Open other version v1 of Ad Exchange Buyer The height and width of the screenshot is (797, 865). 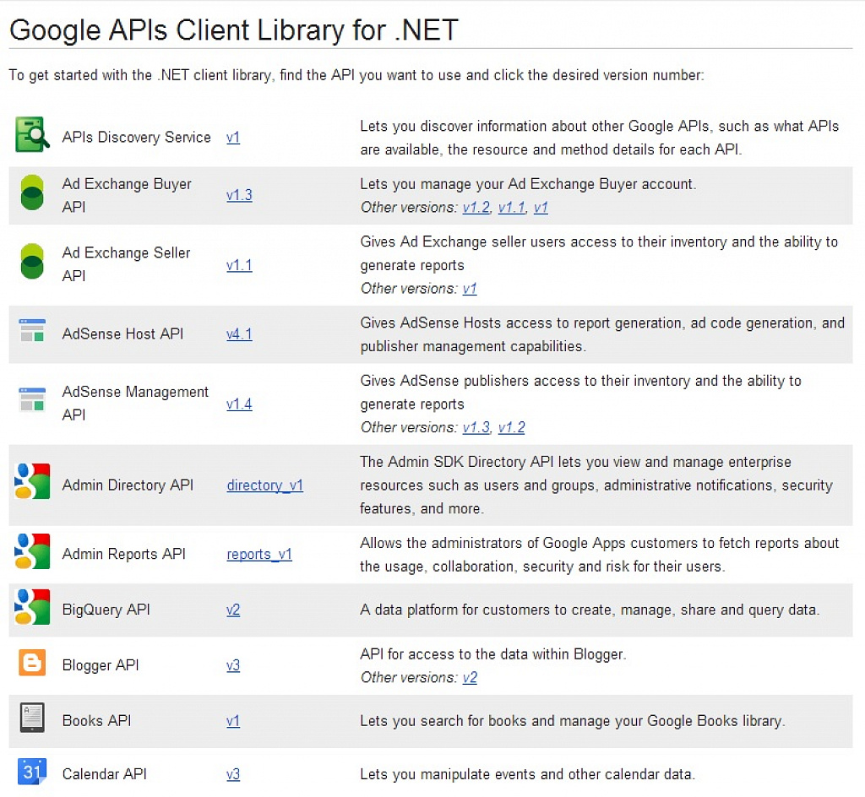tap(541, 207)
